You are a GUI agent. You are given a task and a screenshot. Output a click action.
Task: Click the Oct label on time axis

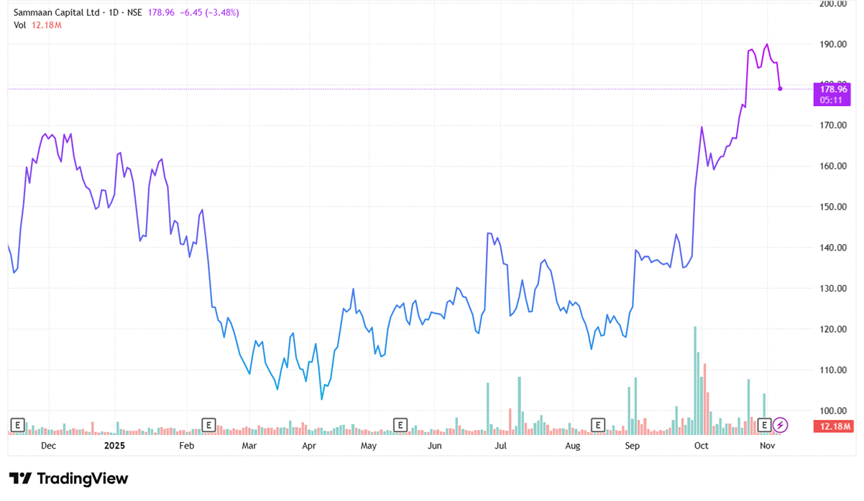point(701,446)
